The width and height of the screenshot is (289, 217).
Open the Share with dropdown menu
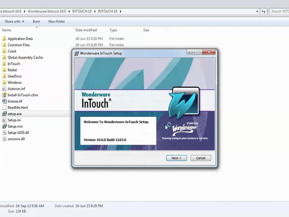[x=14, y=21]
